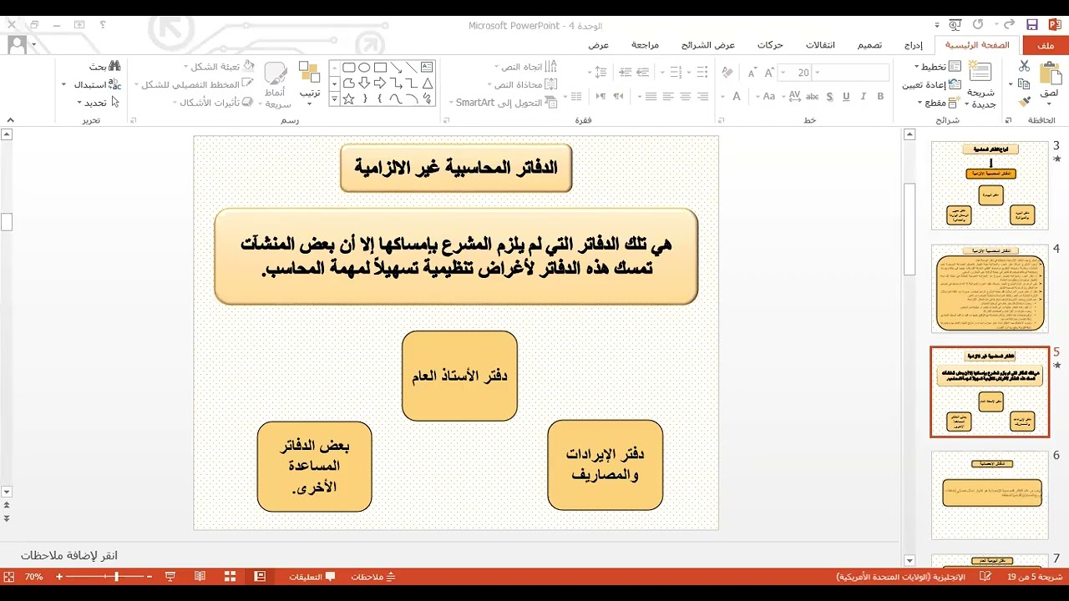
Task: Click the zoom slider handle in status bar
Action: click(x=116, y=577)
